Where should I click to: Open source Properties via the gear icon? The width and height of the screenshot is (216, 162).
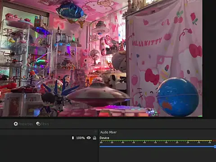[16, 124]
